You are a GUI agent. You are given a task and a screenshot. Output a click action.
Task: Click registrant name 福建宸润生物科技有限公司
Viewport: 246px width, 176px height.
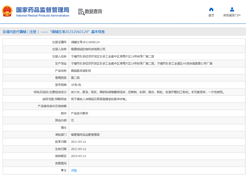(88, 49)
